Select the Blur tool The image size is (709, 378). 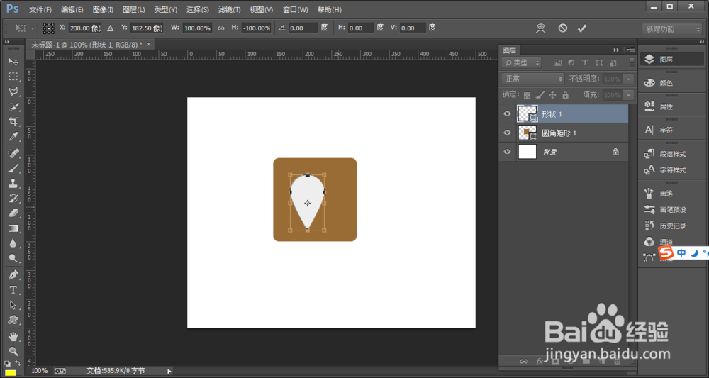pos(13,243)
